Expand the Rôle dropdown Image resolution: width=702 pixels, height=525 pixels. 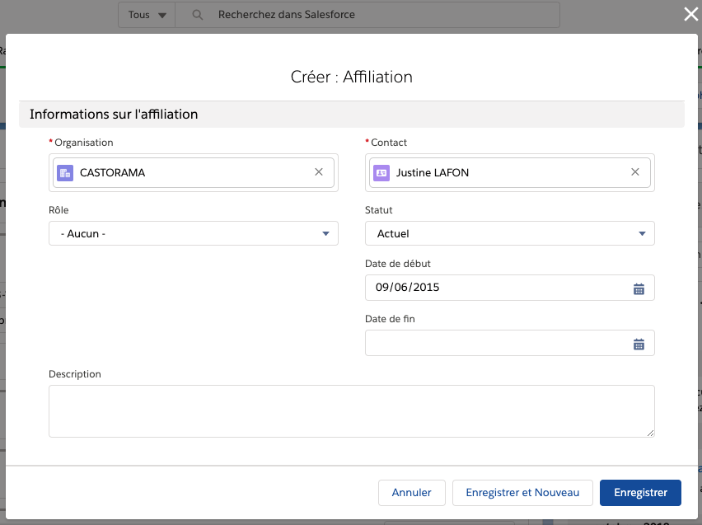pyautogui.click(x=194, y=233)
